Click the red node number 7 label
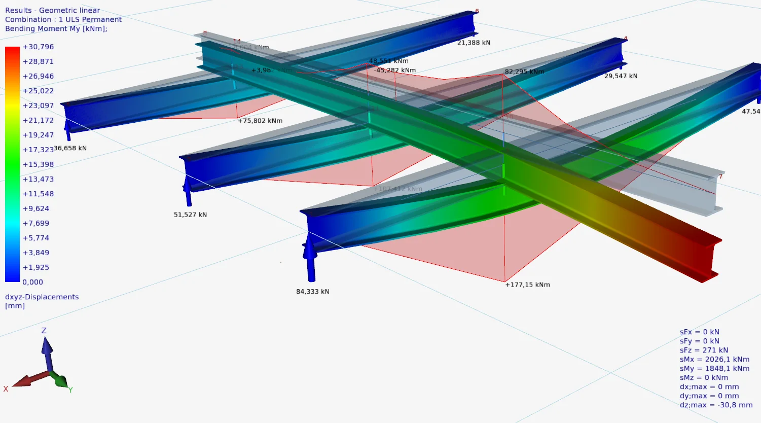This screenshot has width=761, height=423. 720,177
